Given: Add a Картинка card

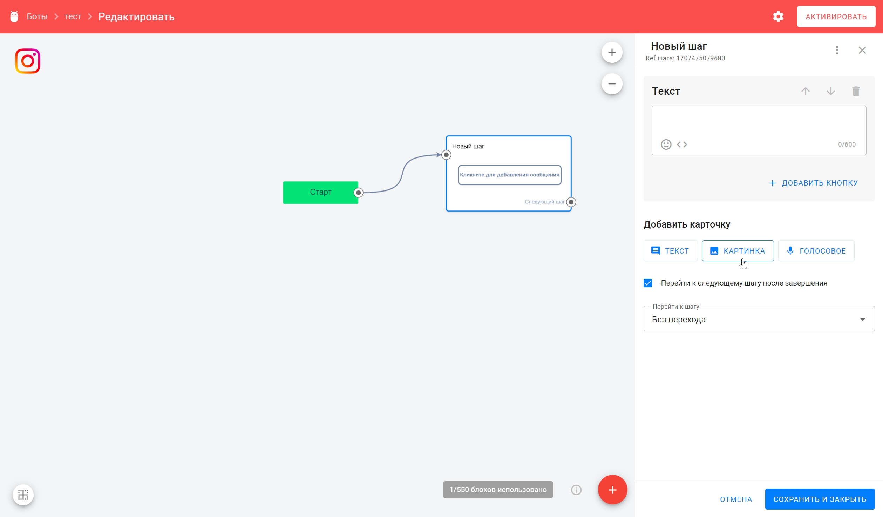Looking at the screenshot, I should 738,251.
